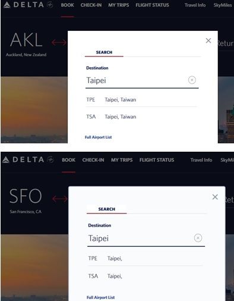Viewport: 234px width, 301px height.
Task: Switch to SEARCH tab in AKL popup
Action: tap(104, 52)
